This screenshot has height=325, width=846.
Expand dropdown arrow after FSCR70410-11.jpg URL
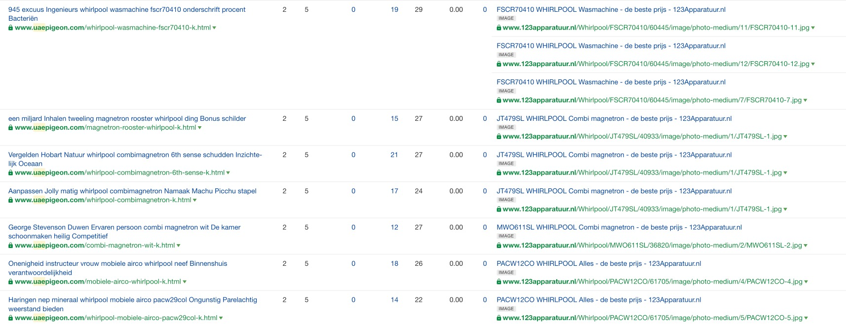coord(813,28)
